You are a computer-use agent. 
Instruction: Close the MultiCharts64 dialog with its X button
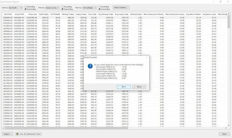(147, 57)
